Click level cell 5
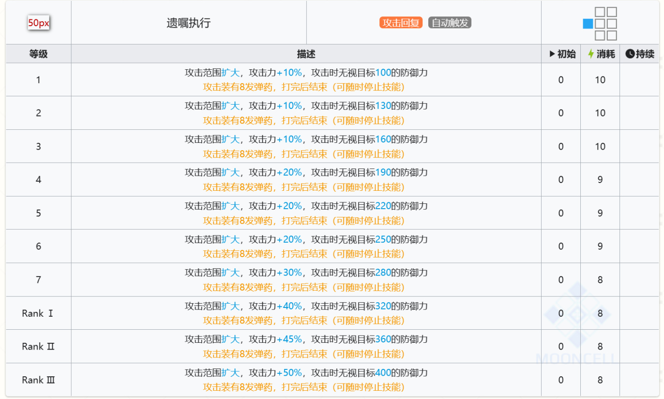Screen dimensions: 664x399 point(38,213)
